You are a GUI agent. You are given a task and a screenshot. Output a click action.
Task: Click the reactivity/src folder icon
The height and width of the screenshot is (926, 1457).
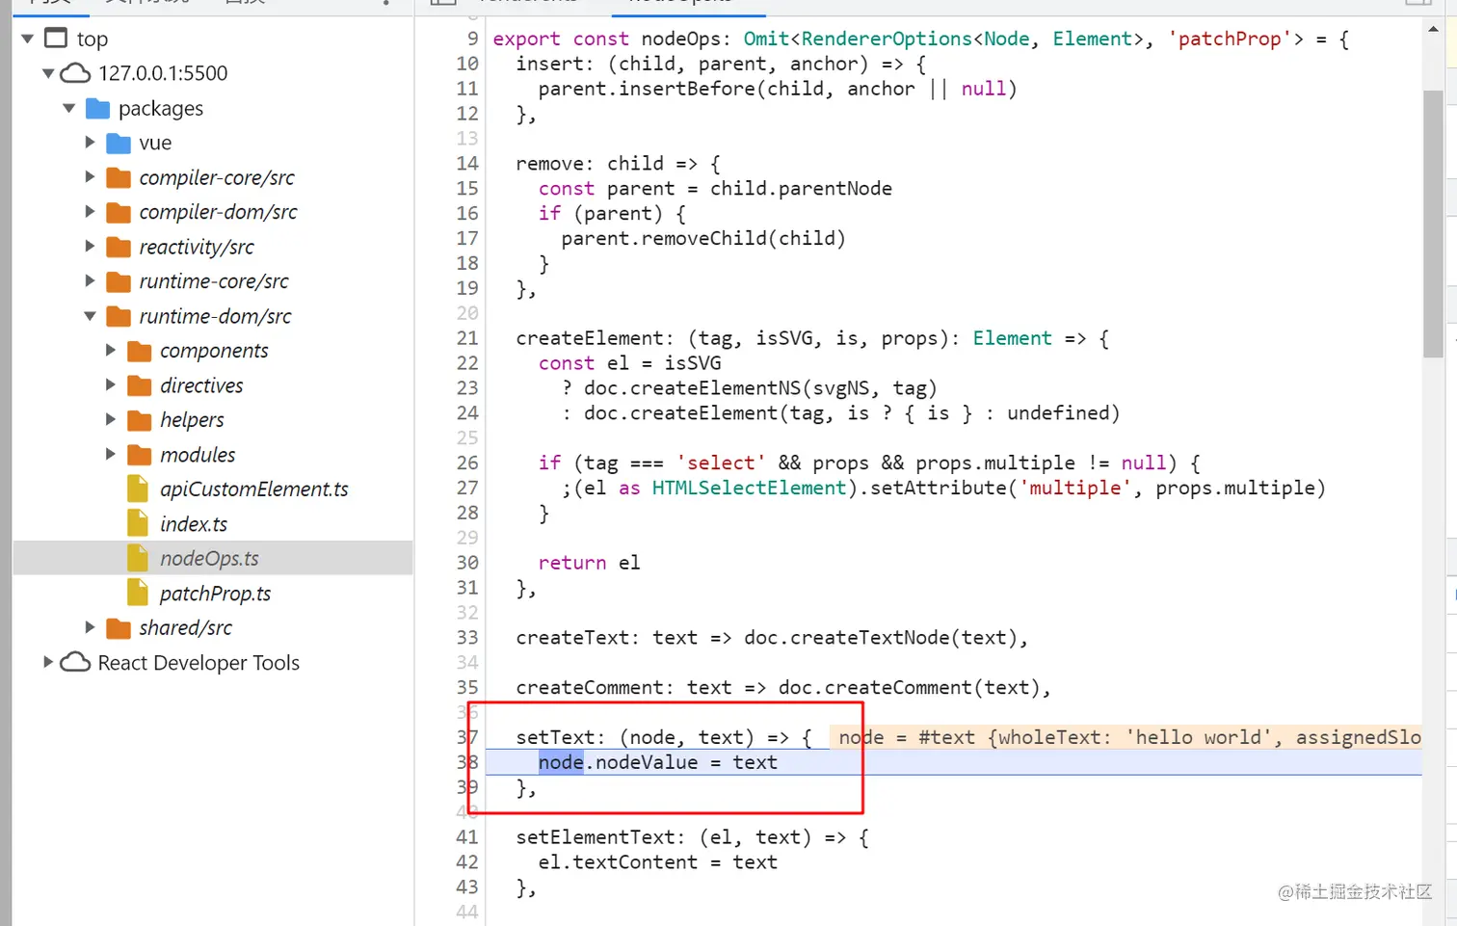119,247
